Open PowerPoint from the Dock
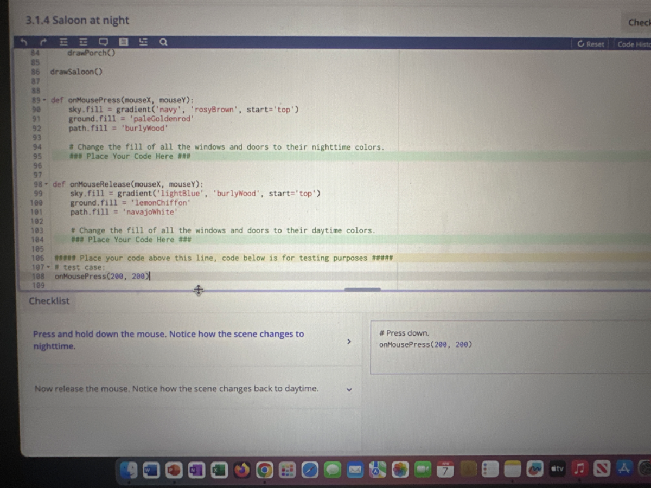651x488 pixels. [x=174, y=470]
